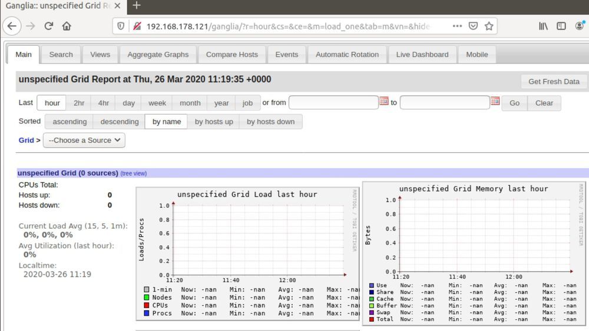
Task: Open a new browser tab
Action: click(137, 6)
